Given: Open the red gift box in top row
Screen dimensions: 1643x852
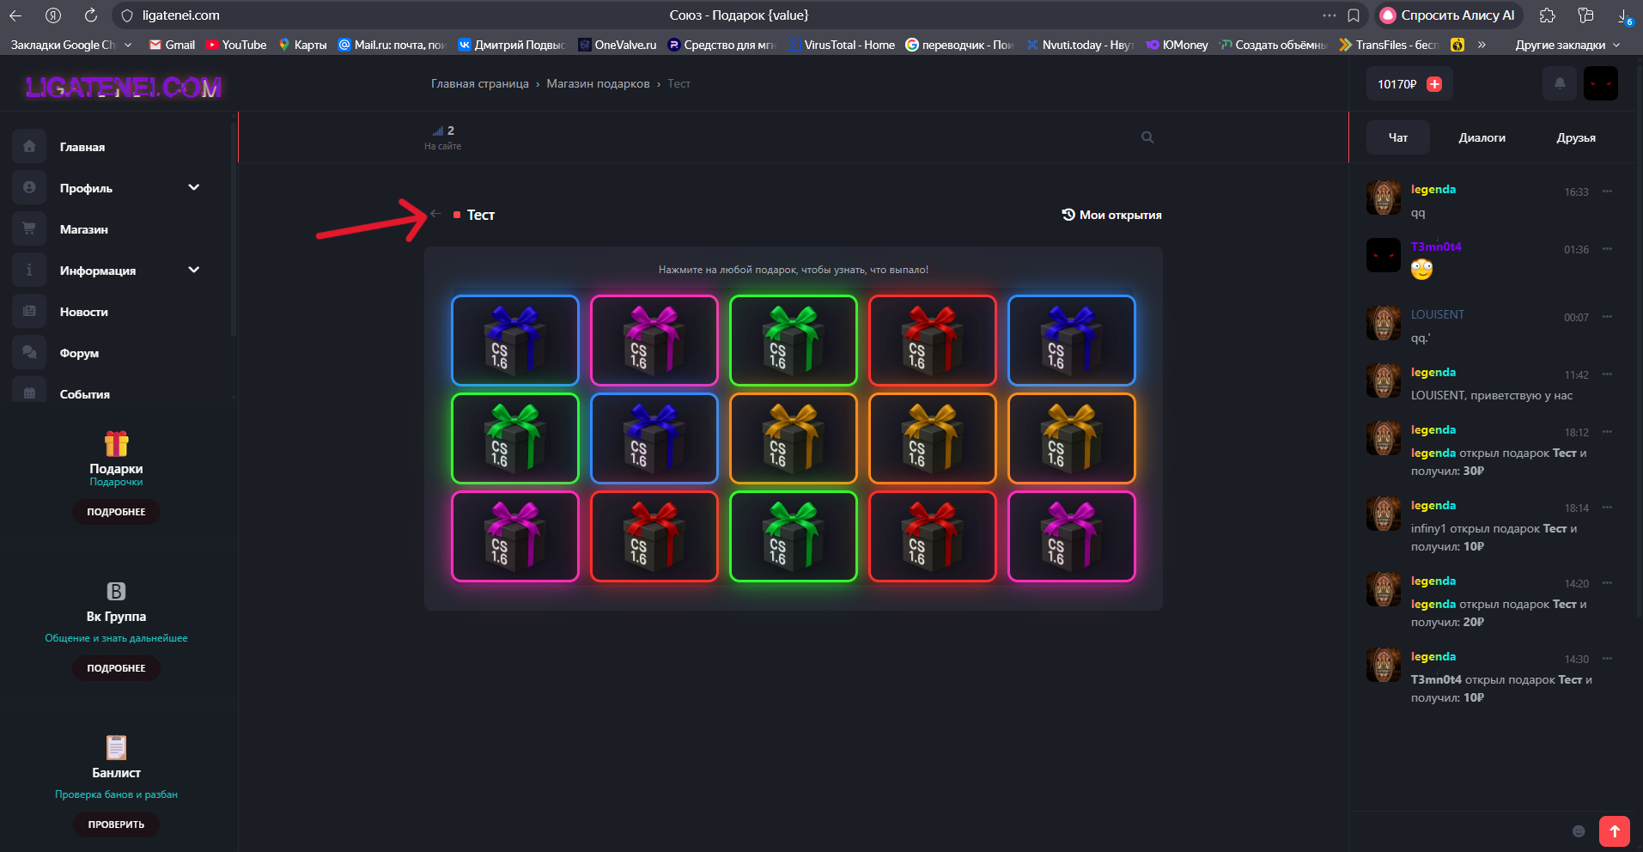Looking at the screenshot, I should [x=933, y=340].
